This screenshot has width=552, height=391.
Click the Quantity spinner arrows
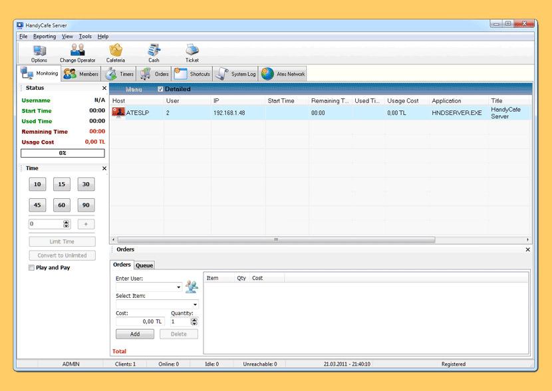coord(194,321)
